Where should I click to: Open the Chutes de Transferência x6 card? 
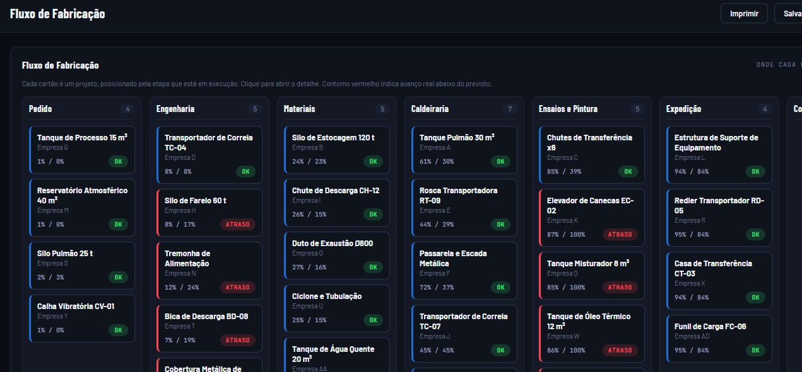(592, 155)
